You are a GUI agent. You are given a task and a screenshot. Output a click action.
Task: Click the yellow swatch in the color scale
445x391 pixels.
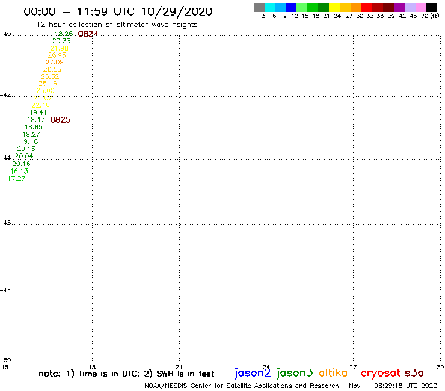(x=334, y=7)
